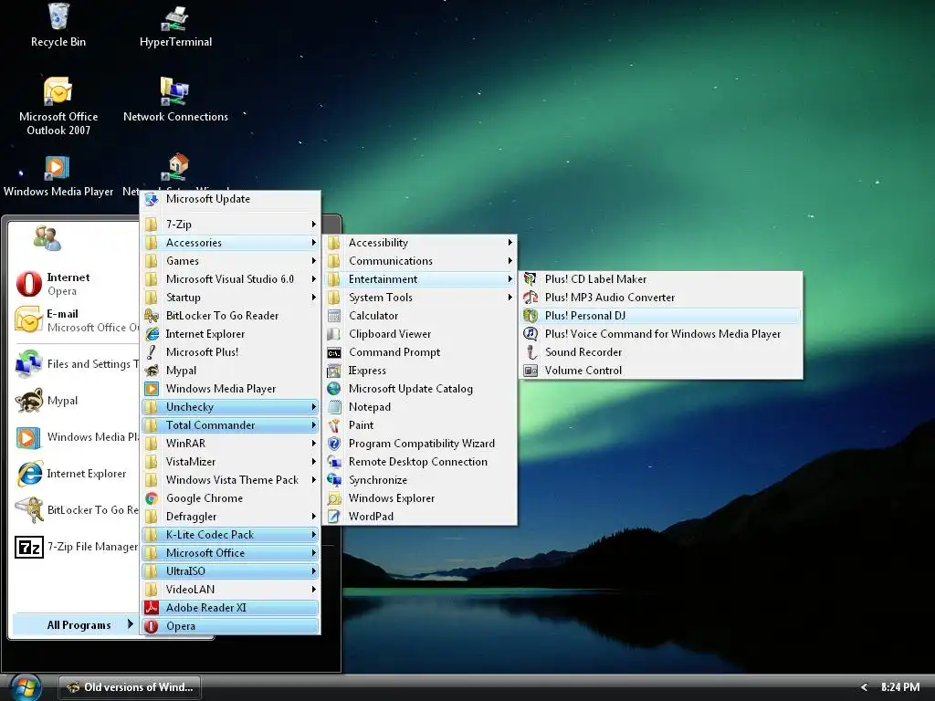935x701 pixels.
Task: Click the Sound Recorder microphone icon
Action: (531, 352)
